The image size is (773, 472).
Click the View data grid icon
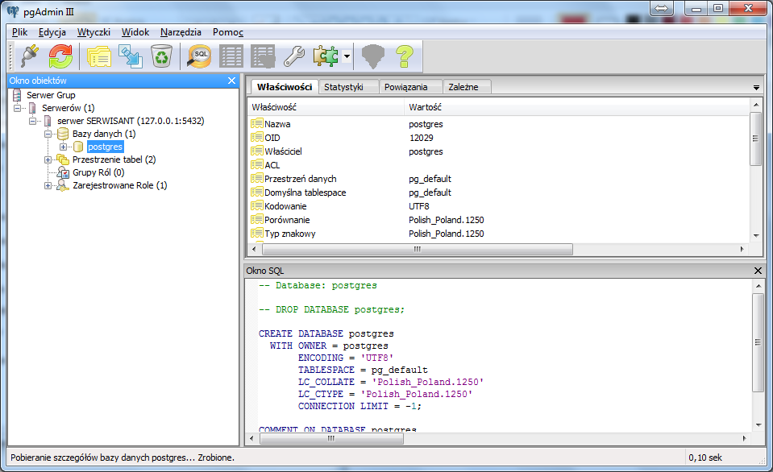pyautogui.click(x=231, y=56)
